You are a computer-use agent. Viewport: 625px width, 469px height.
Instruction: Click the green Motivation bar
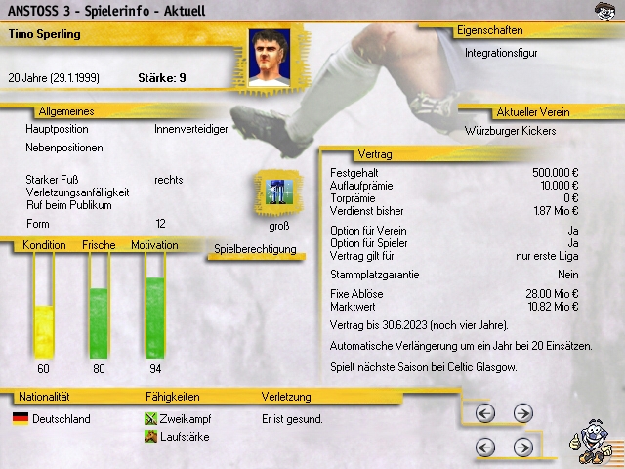pos(155,318)
